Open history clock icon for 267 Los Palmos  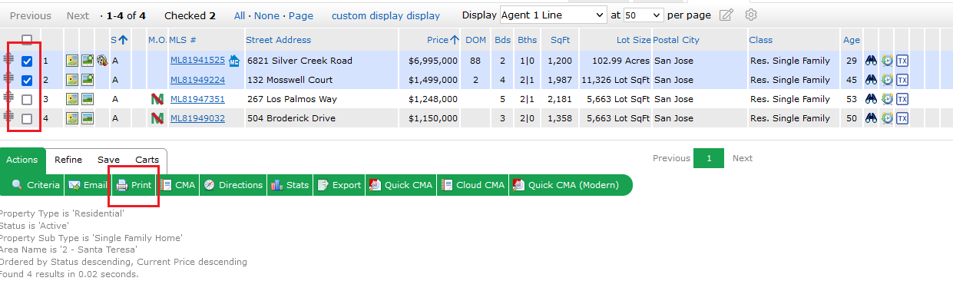pos(887,99)
